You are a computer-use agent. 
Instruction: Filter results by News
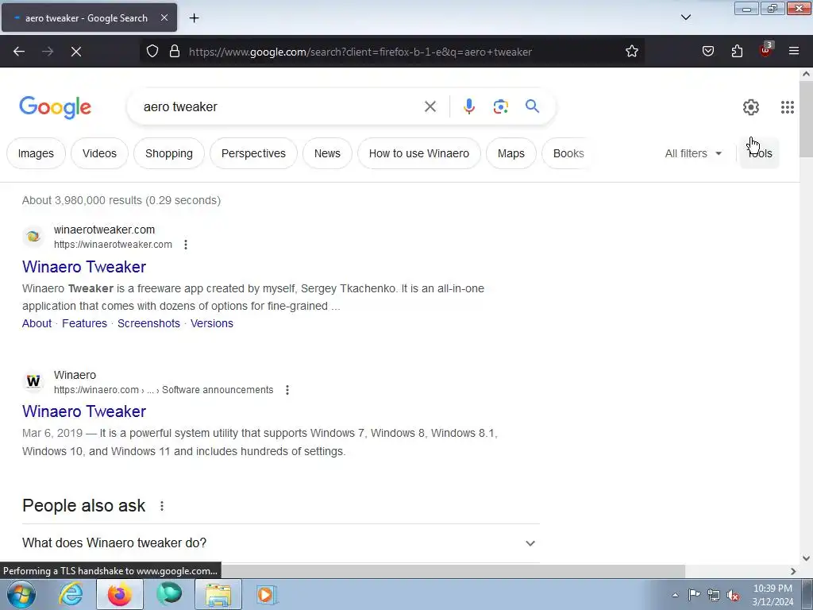(x=327, y=153)
